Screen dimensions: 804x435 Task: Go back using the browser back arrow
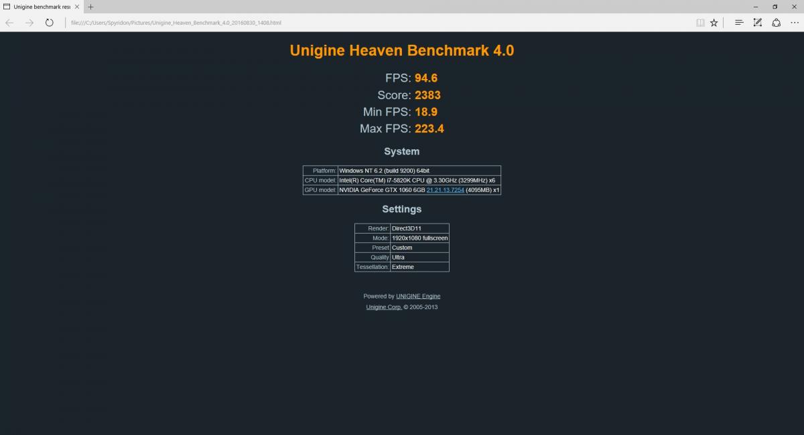coord(9,23)
